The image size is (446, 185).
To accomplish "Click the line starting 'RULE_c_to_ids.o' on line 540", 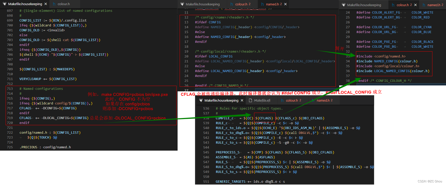I will pos(288,128).
